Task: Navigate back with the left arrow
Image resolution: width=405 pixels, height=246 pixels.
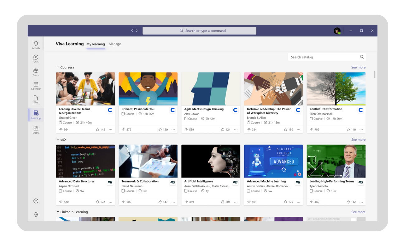Action: click(132, 31)
